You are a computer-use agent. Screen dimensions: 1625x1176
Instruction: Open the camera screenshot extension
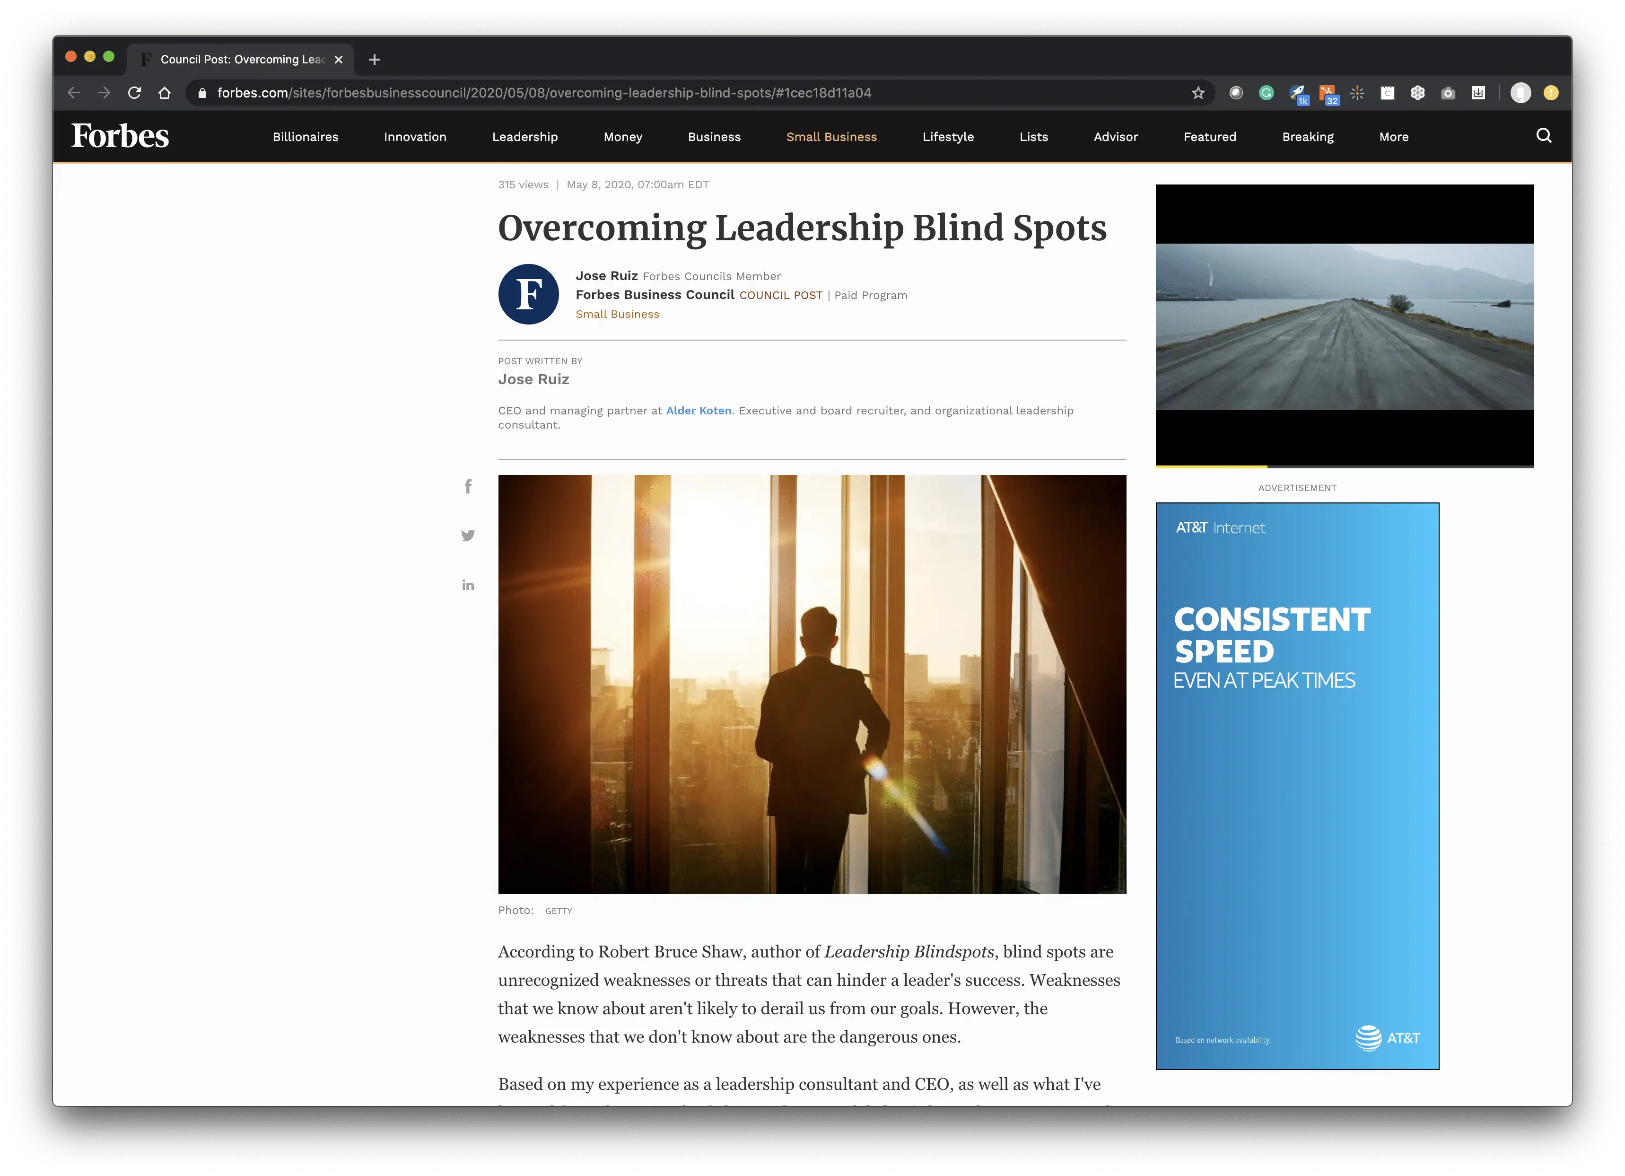(x=1448, y=93)
